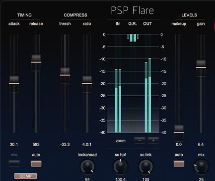Viewport: 215px width, 181px height.
Task: Click the makeup slider handle
Action: coord(179,133)
